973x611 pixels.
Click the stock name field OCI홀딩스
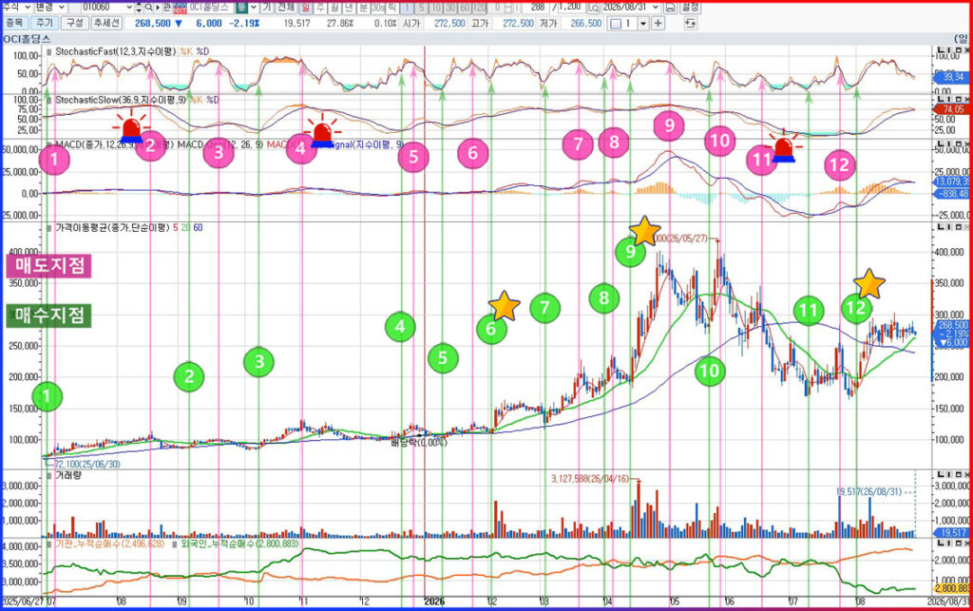pos(209,8)
